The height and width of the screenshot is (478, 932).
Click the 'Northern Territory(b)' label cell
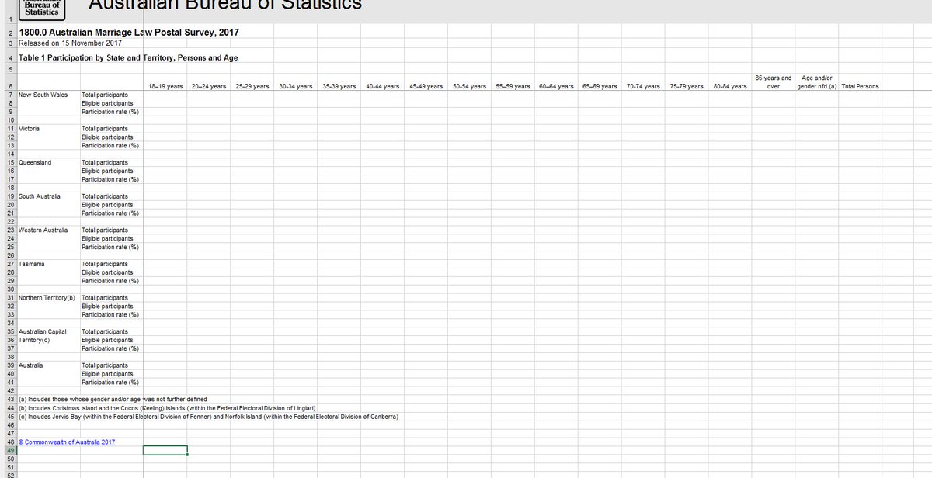tap(49, 298)
